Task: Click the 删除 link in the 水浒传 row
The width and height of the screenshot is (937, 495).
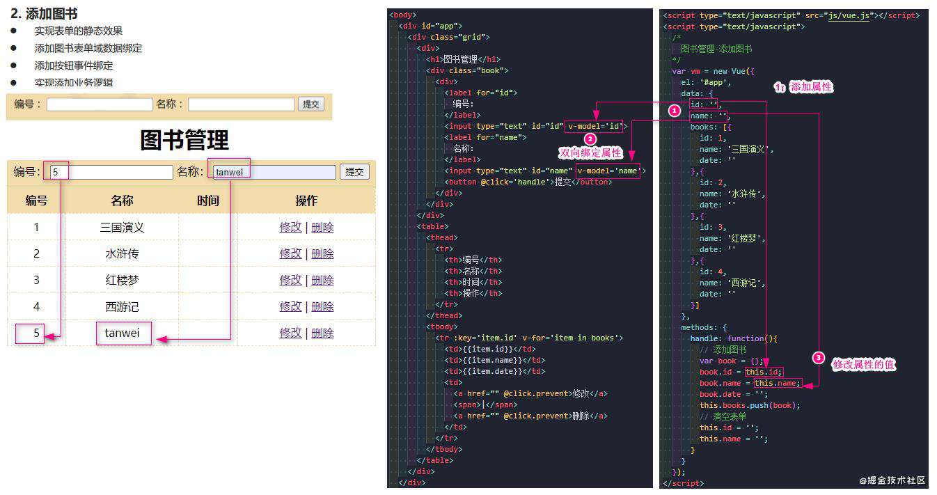Action: (x=322, y=253)
